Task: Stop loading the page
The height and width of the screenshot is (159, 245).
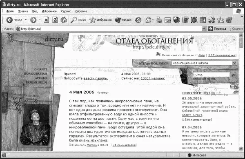Action: (46, 20)
